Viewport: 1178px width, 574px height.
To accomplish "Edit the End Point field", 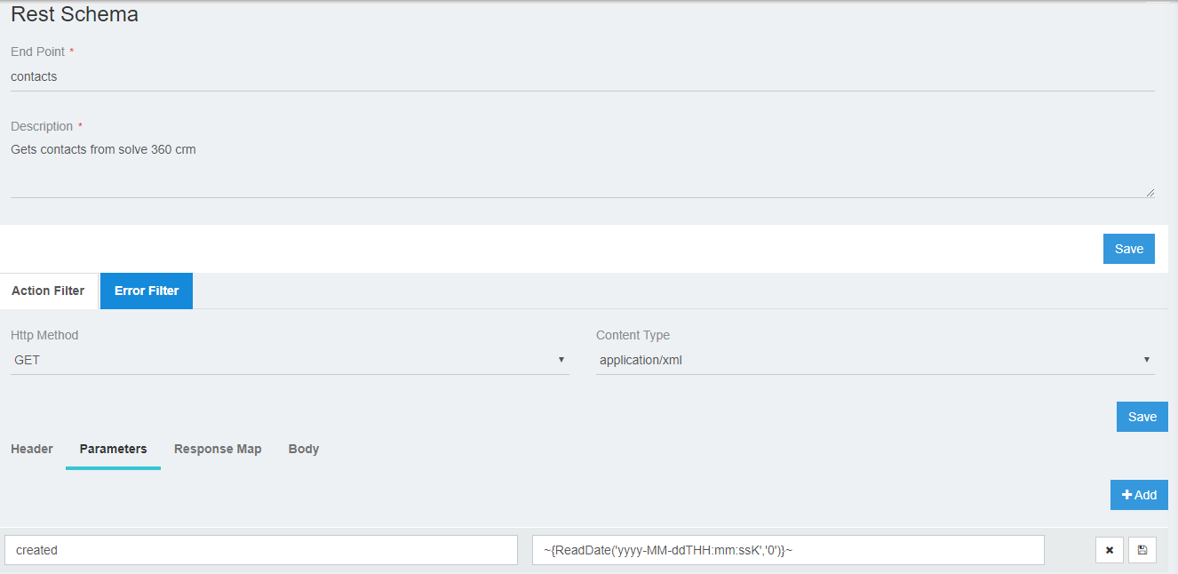I will click(x=583, y=77).
